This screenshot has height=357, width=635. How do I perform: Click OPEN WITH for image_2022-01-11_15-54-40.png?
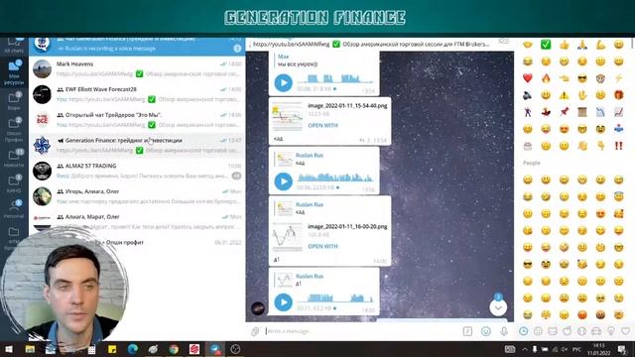coord(322,126)
